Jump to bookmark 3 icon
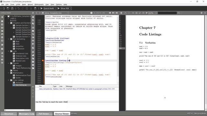Viewport: 207px width, 116px height. pos(117,13)
